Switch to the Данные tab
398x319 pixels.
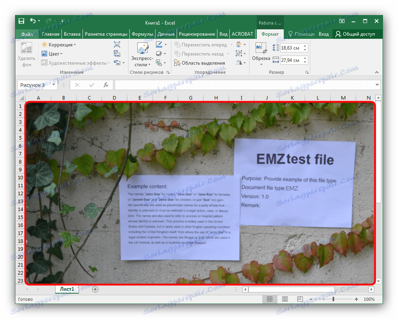click(166, 34)
